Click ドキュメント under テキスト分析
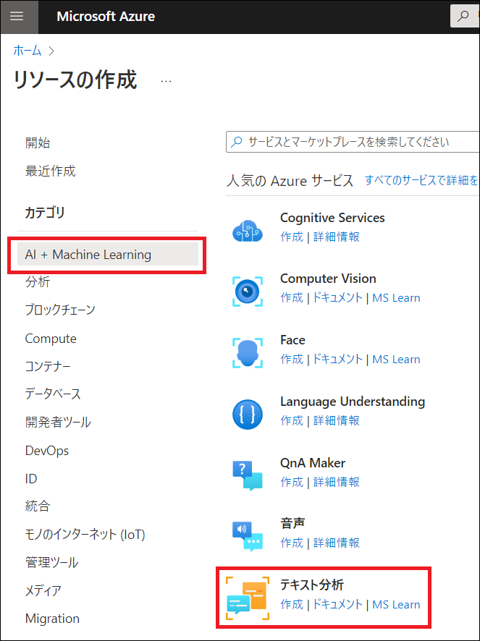Screen dimensions: 480x641 (337, 604)
